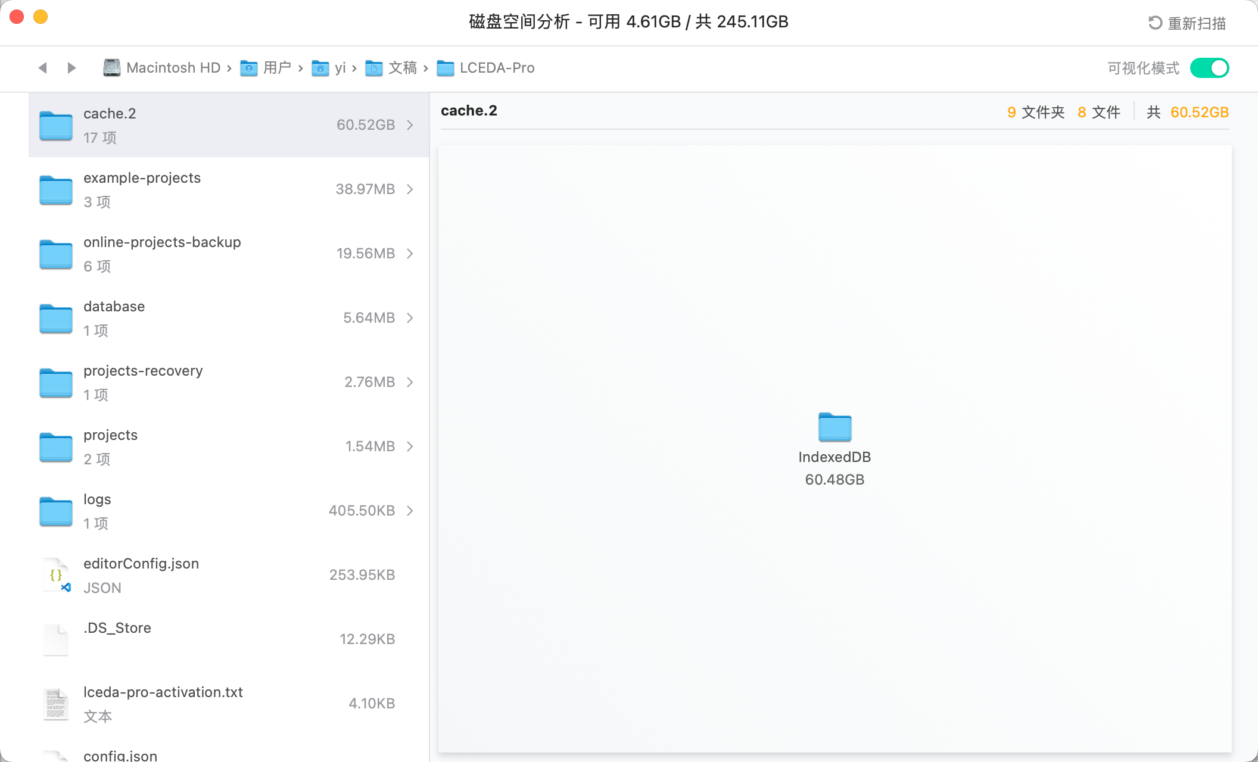Navigate to yi home breadcrumb
Image resolution: width=1258 pixels, height=762 pixels.
[x=340, y=68]
